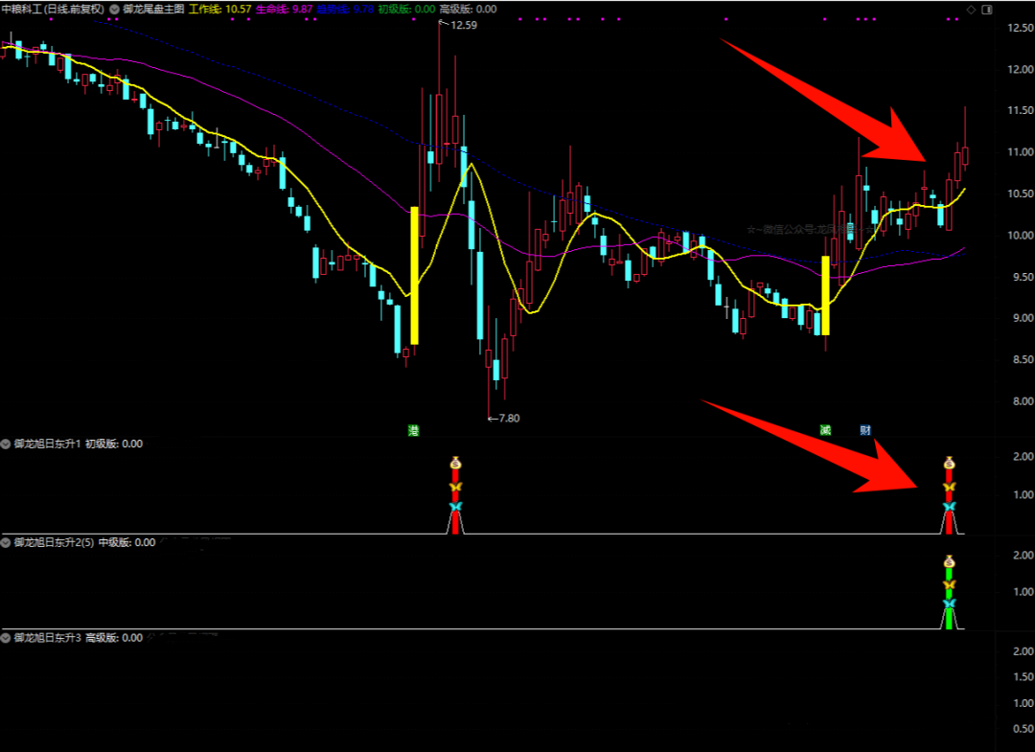This screenshot has width=1035, height=752.
Task: Click the money bag on left red signal
Action: tap(456, 464)
